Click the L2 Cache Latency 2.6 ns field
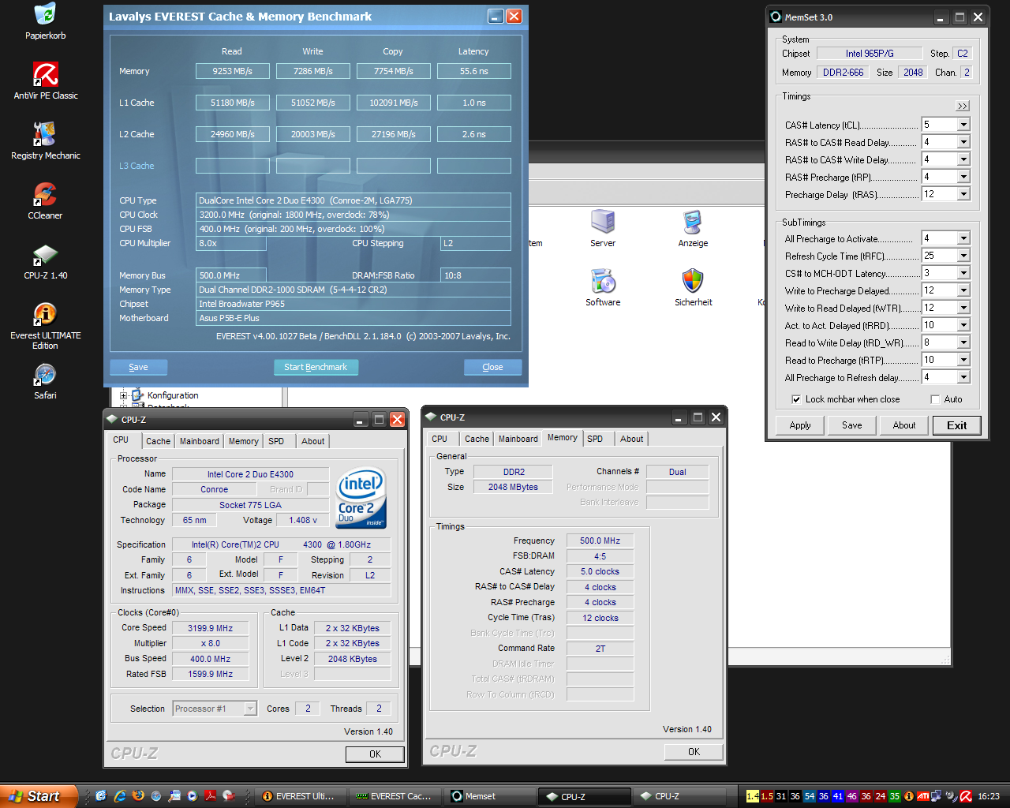The image size is (1010, 808). [474, 134]
